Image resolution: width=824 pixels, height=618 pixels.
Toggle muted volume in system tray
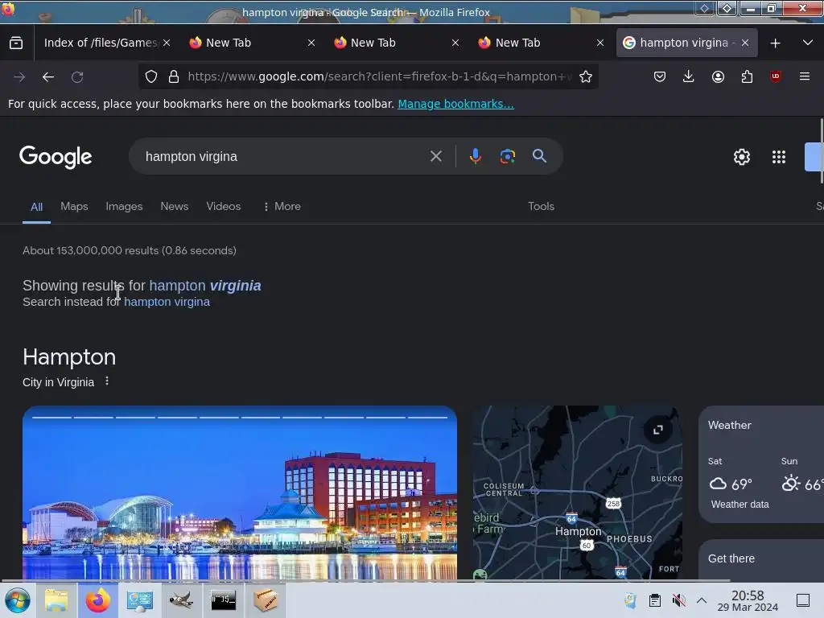(679, 600)
